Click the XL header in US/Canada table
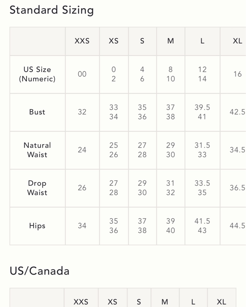 click(221, 302)
